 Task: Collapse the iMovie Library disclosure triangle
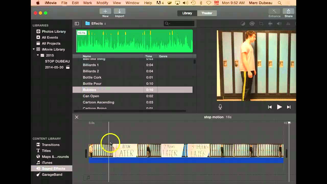[x=34, y=49]
